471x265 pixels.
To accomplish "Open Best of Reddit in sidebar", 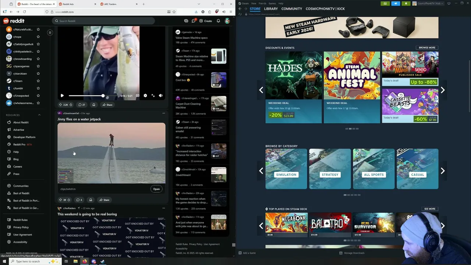I will 21,193.
